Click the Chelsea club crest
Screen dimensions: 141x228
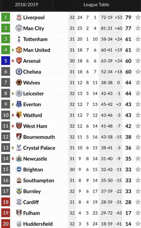tap(19, 72)
